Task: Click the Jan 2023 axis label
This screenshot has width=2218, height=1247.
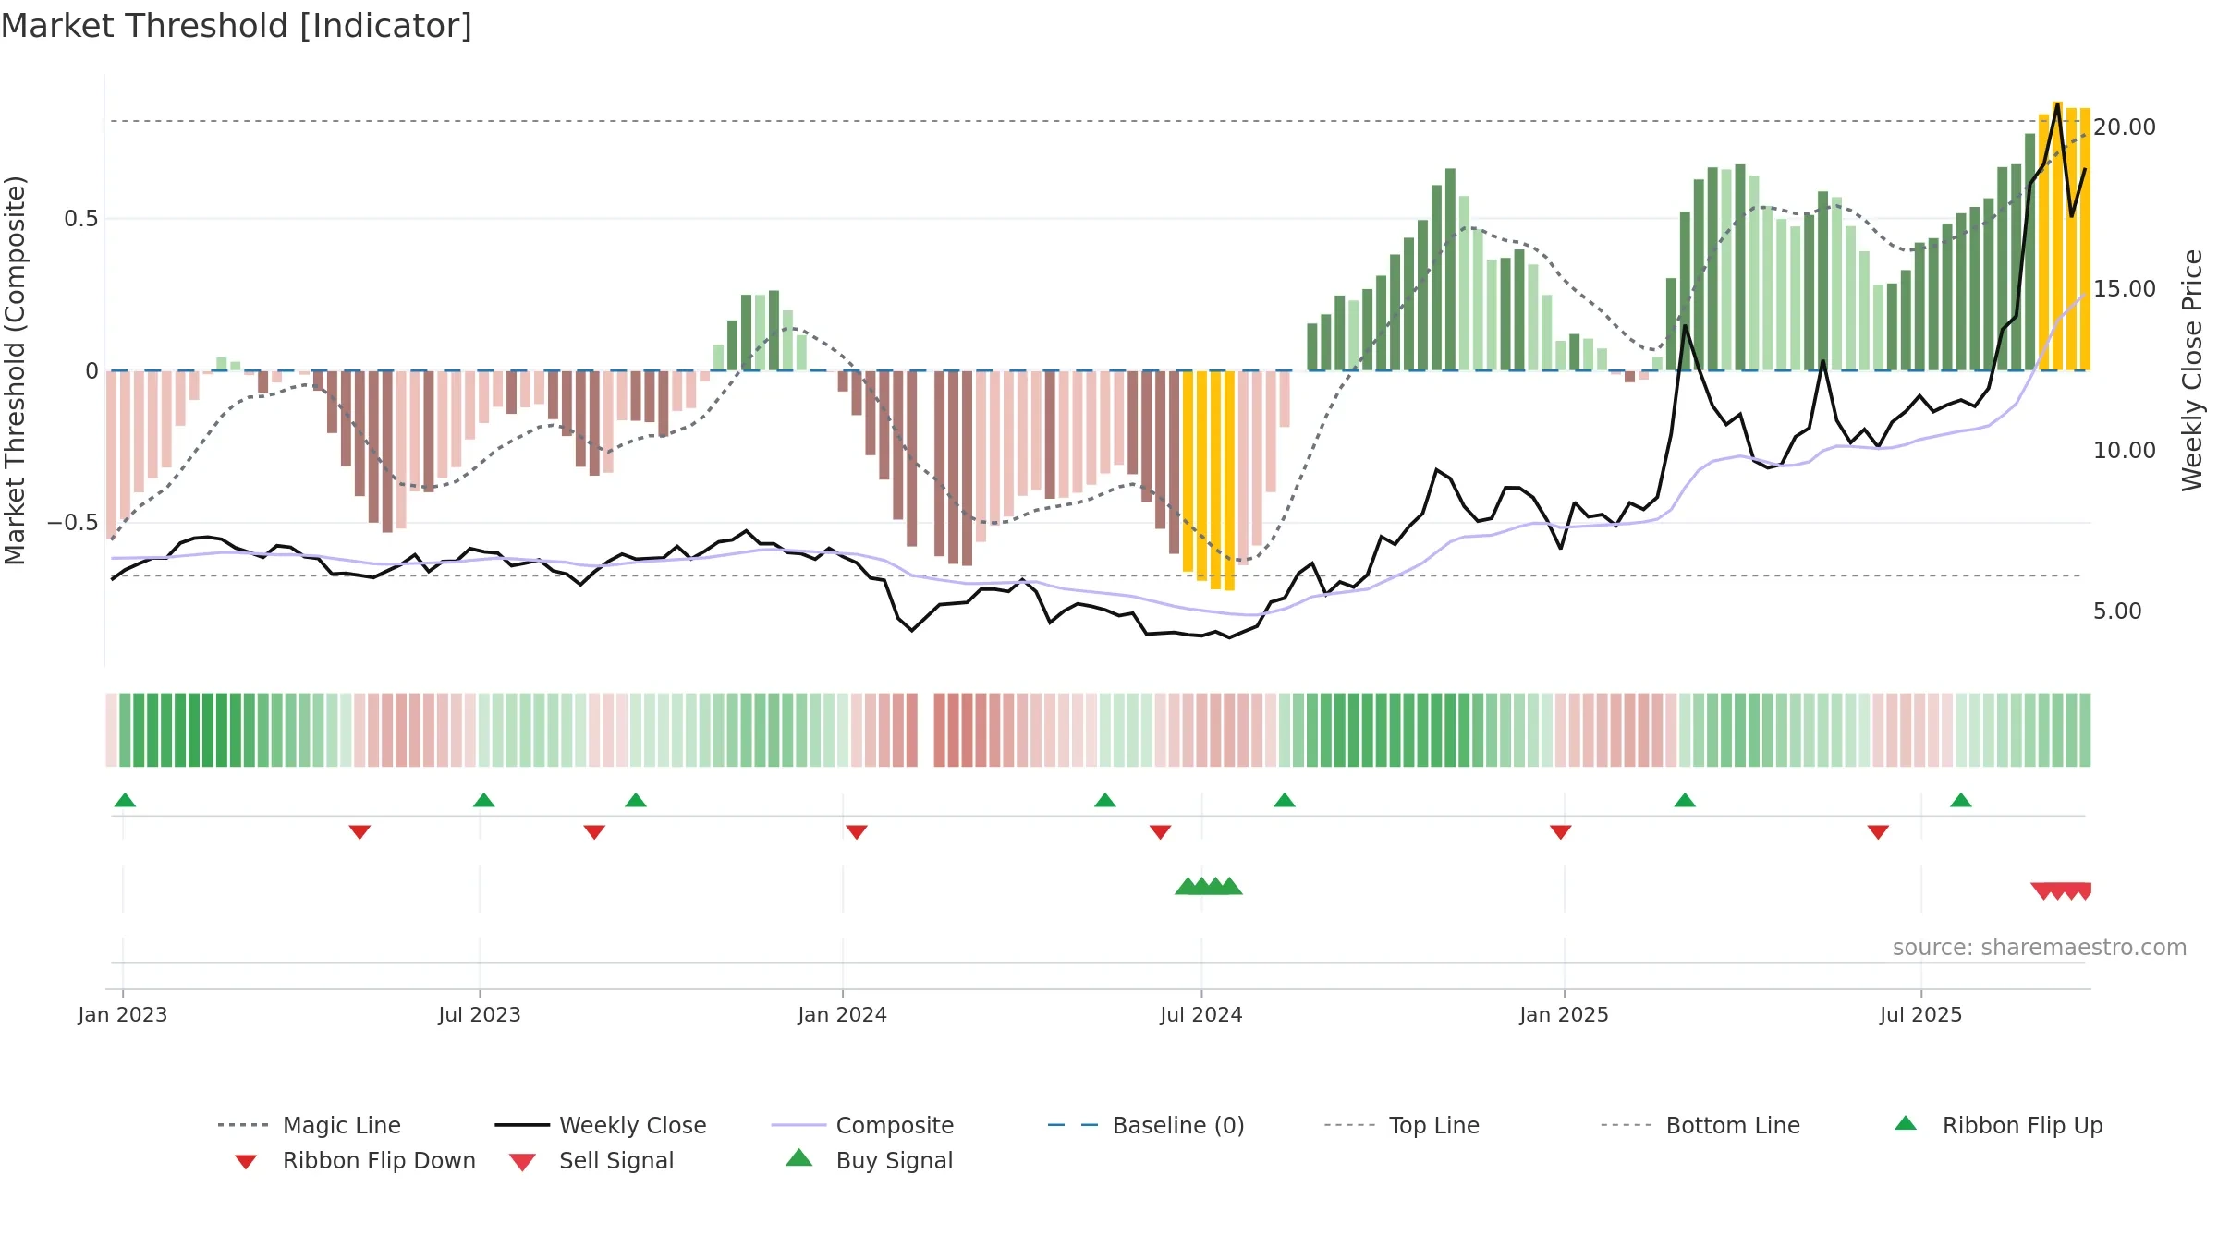Action: tap(123, 1015)
